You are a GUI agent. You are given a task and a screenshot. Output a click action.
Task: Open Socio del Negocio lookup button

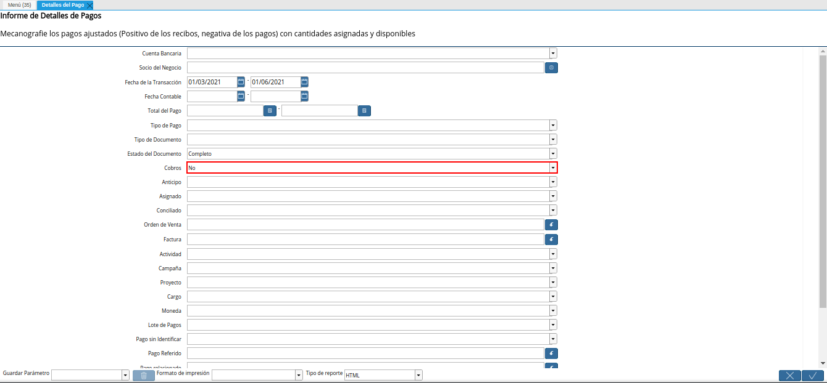[x=551, y=68]
